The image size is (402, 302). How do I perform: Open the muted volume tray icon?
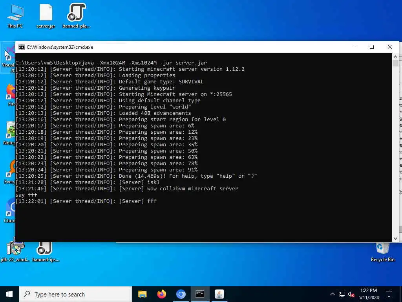click(x=351, y=294)
